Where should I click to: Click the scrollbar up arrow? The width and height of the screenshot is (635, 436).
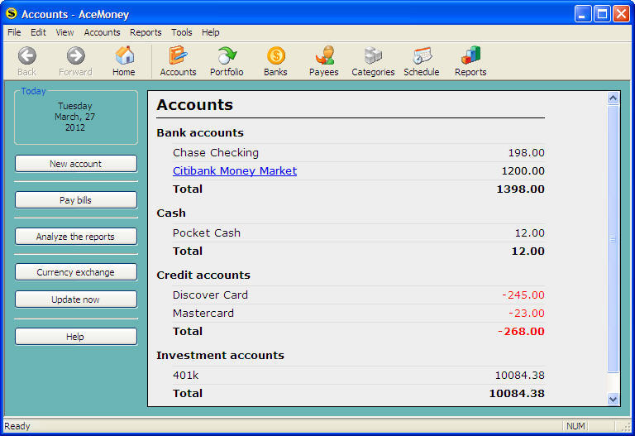[x=614, y=98]
